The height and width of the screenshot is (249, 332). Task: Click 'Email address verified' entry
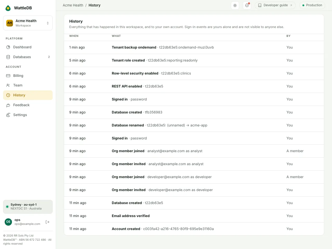click(194, 216)
